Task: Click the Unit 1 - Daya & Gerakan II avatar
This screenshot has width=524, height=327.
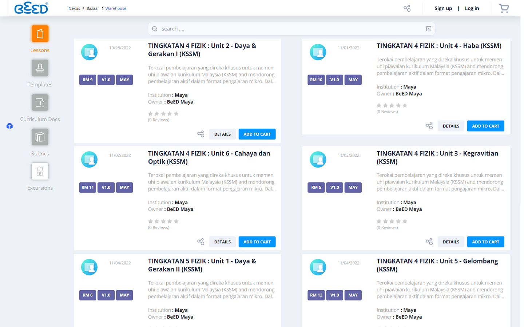Action: point(89,267)
